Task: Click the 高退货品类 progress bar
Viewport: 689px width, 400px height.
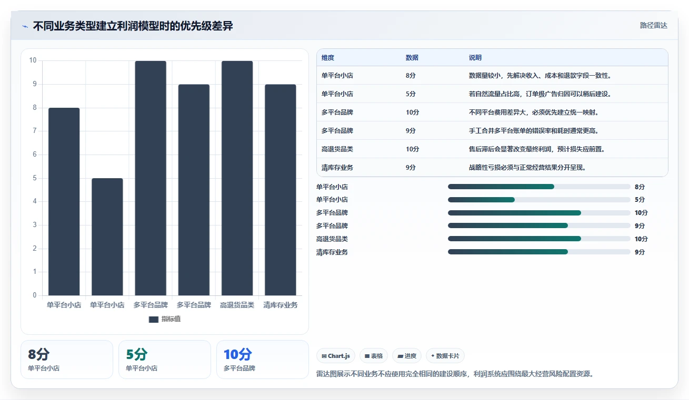Action: point(539,239)
